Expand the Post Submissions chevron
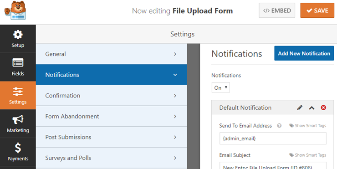337x169 pixels. click(x=175, y=137)
